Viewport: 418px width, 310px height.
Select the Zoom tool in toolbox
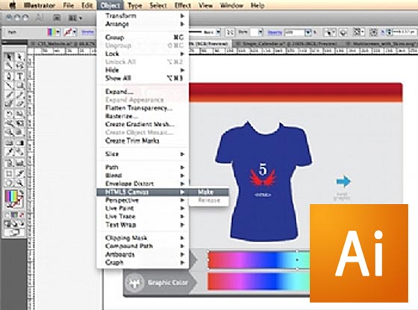click(x=19, y=183)
